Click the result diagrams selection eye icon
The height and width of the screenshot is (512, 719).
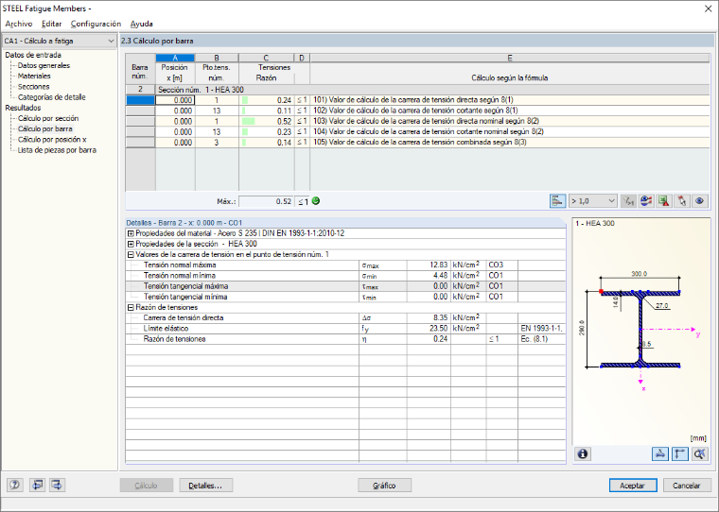pyautogui.click(x=646, y=201)
